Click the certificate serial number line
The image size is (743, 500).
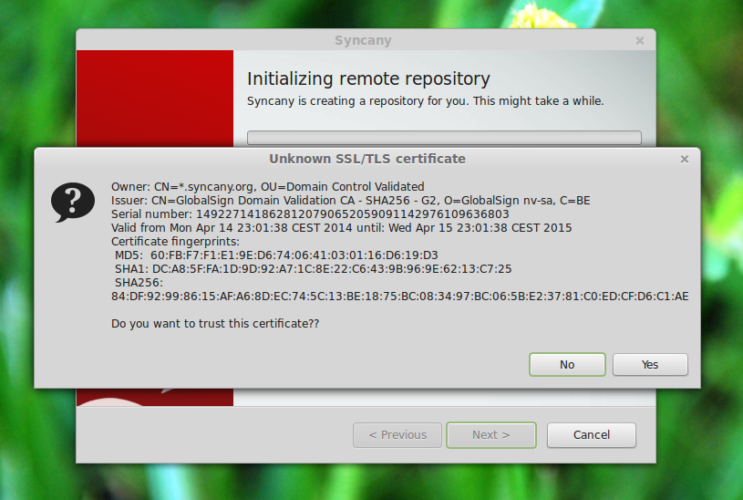(310, 214)
